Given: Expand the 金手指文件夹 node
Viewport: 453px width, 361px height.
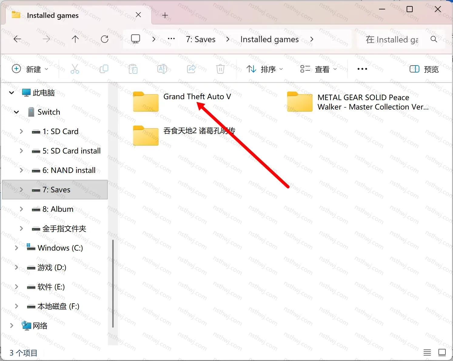Looking at the screenshot, I should click(21, 228).
